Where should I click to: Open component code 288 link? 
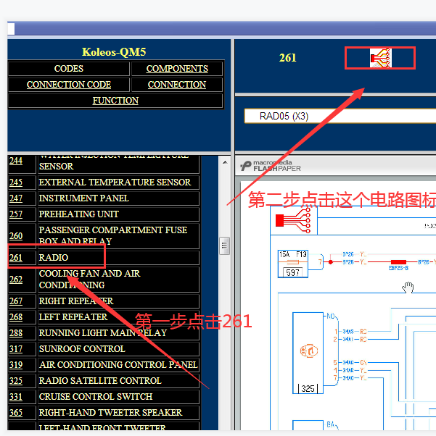16,333
